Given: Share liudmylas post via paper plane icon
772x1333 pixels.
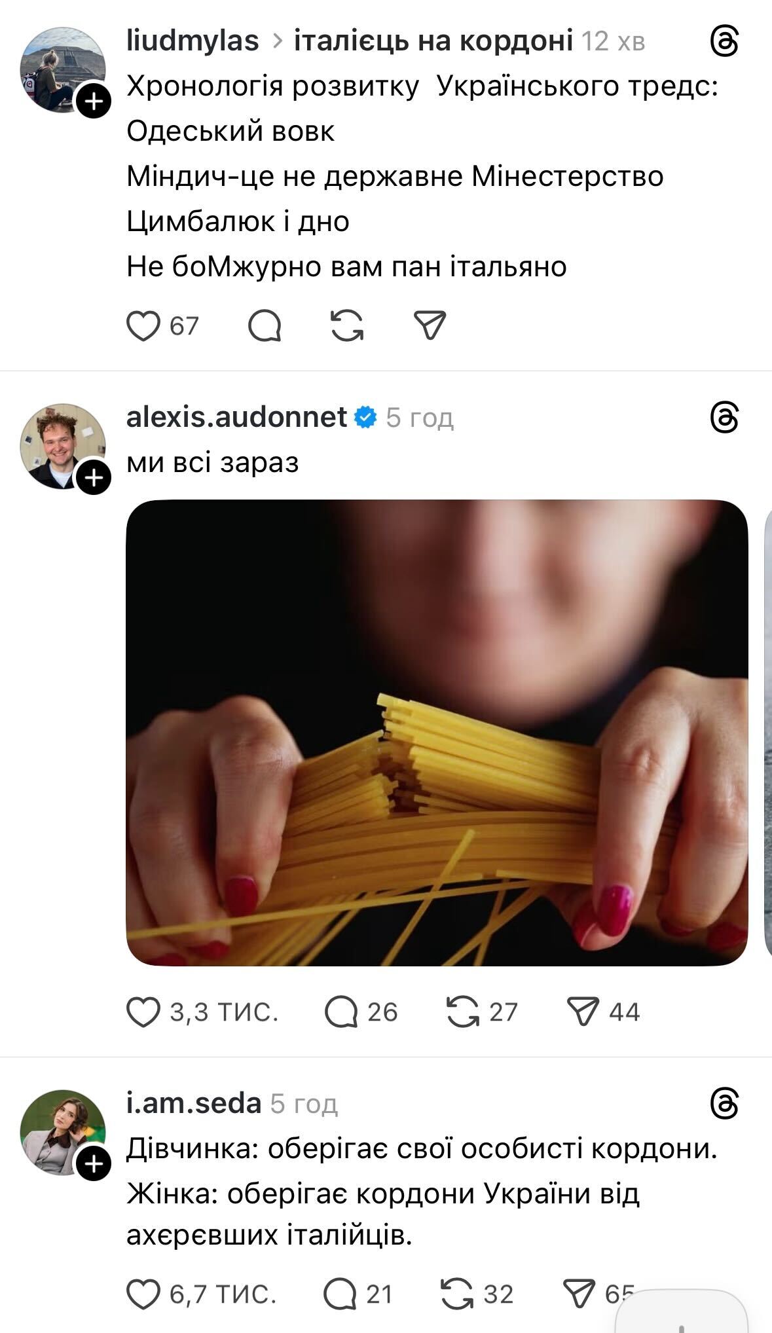Looking at the screenshot, I should [430, 325].
